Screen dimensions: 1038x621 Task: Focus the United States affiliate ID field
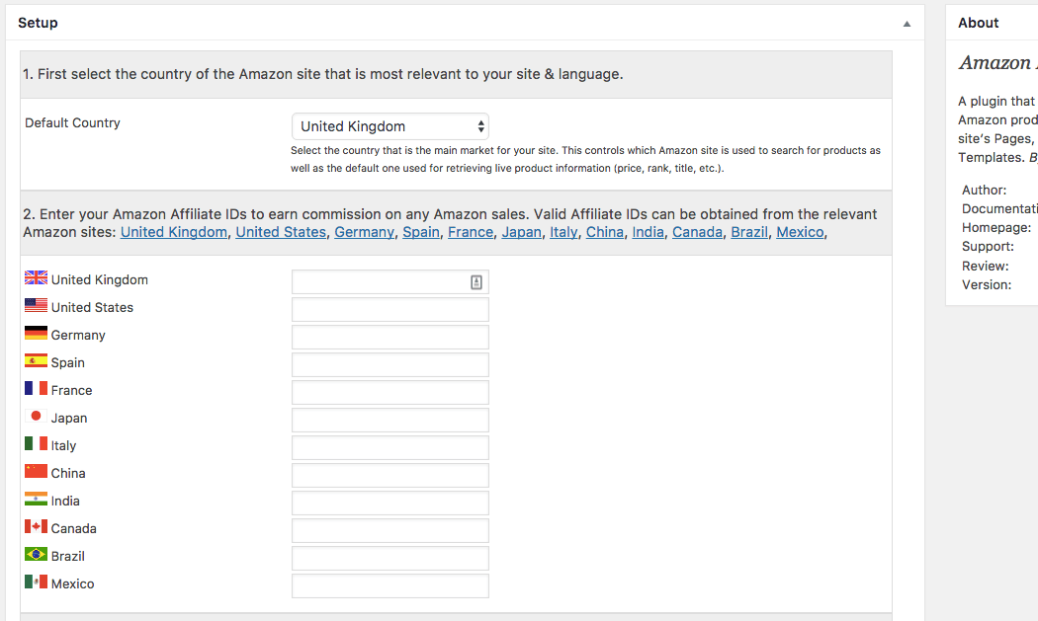point(389,309)
